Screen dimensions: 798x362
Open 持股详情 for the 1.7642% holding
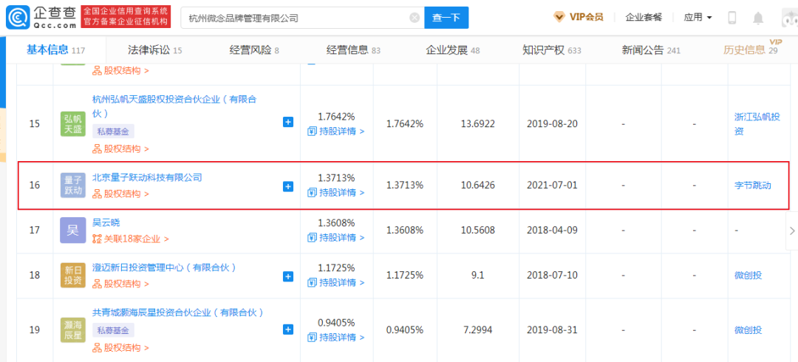336,132
